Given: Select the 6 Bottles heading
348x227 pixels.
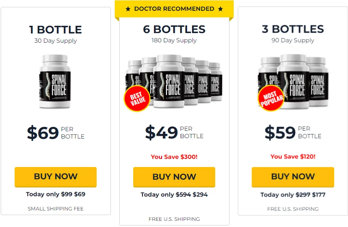Looking at the screenshot, I should pyautogui.click(x=174, y=29).
